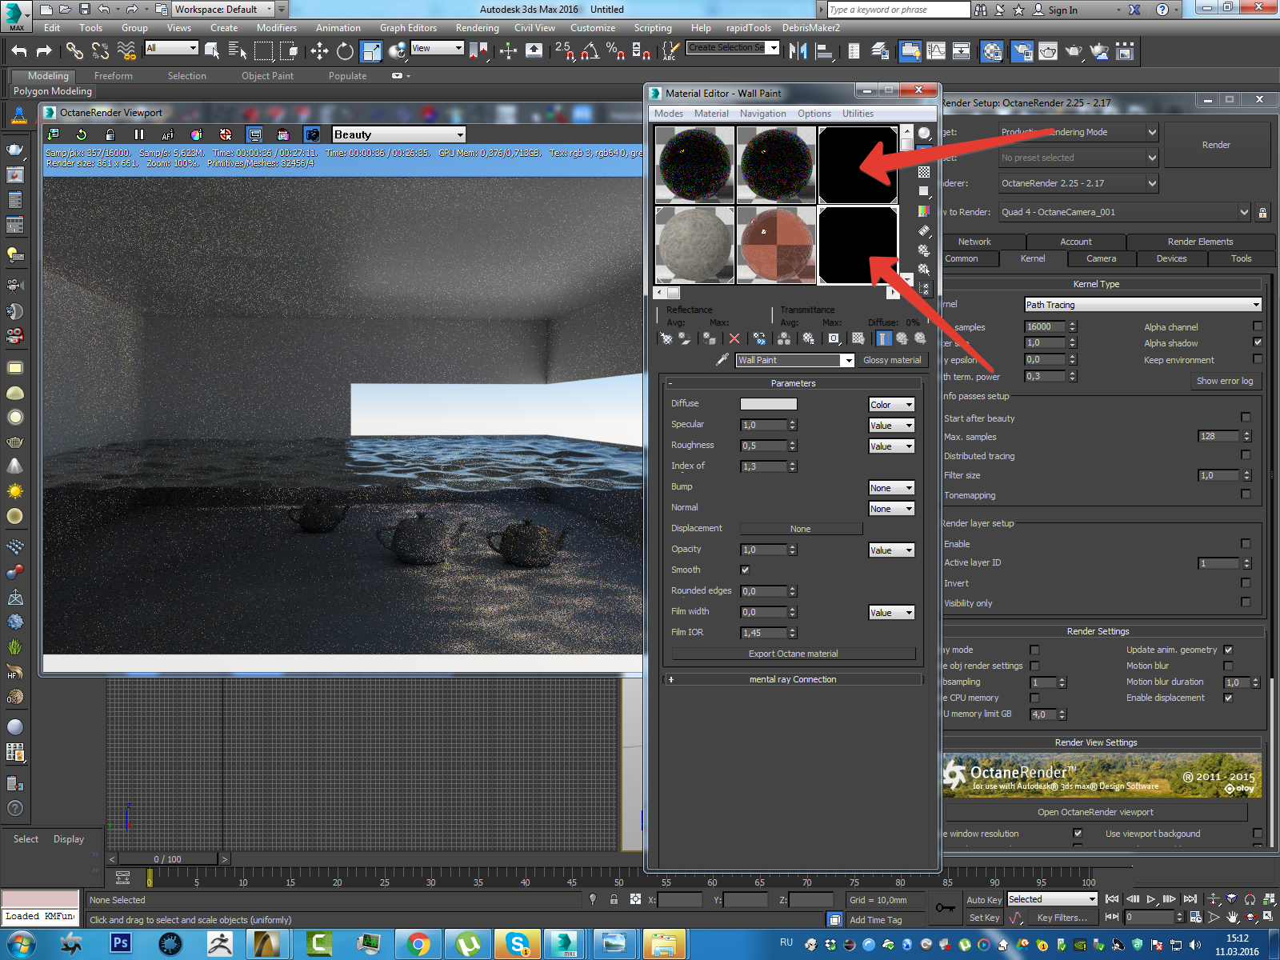This screenshot has width=1280, height=960.
Task: Toggle the checkered Background icon in Material Editor
Action: 924,172
